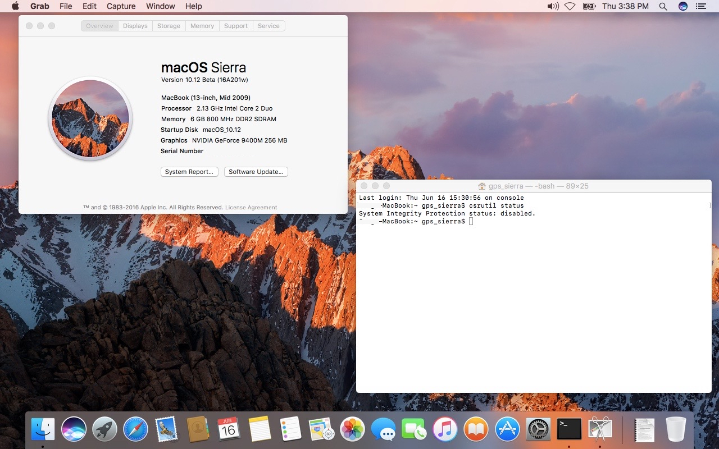Image resolution: width=719 pixels, height=449 pixels.
Task: Click version text 10.12 Beta (16A201w)
Action: [x=204, y=80]
